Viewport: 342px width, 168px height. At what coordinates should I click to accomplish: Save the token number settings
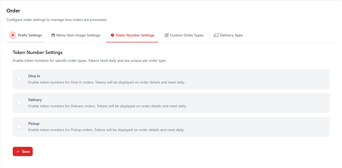point(23,151)
